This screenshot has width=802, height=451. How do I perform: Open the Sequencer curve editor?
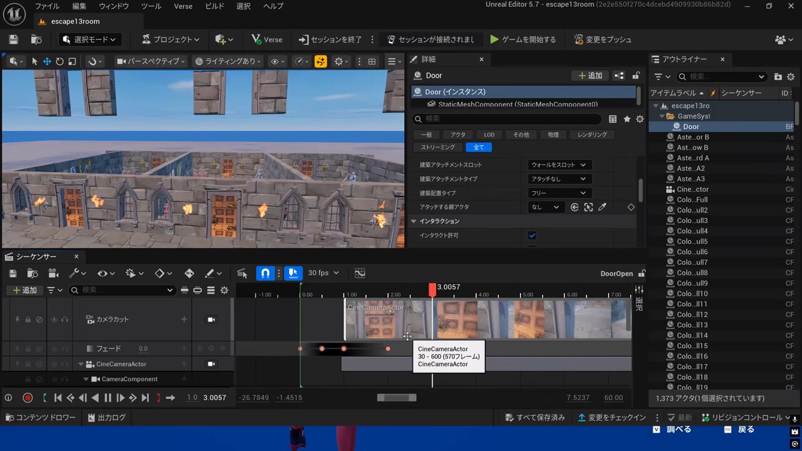coord(360,273)
